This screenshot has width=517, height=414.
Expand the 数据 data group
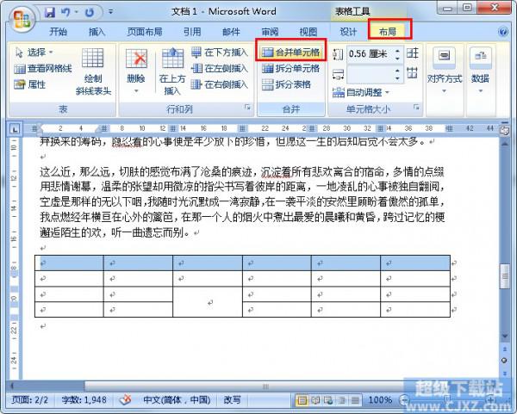click(x=480, y=71)
